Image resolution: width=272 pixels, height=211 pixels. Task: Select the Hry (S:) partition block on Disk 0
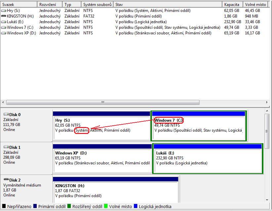(x=102, y=126)
